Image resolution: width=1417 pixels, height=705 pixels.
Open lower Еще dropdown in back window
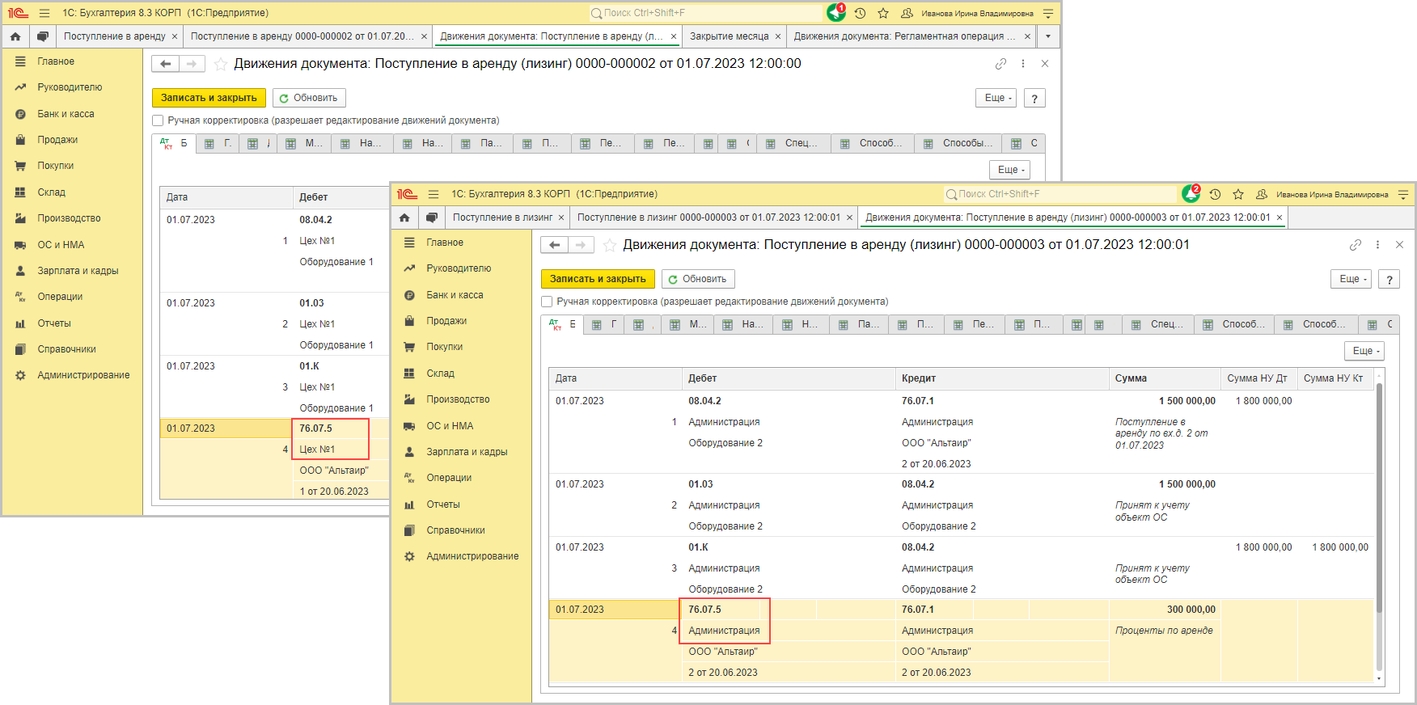(x=1009, y=170)
